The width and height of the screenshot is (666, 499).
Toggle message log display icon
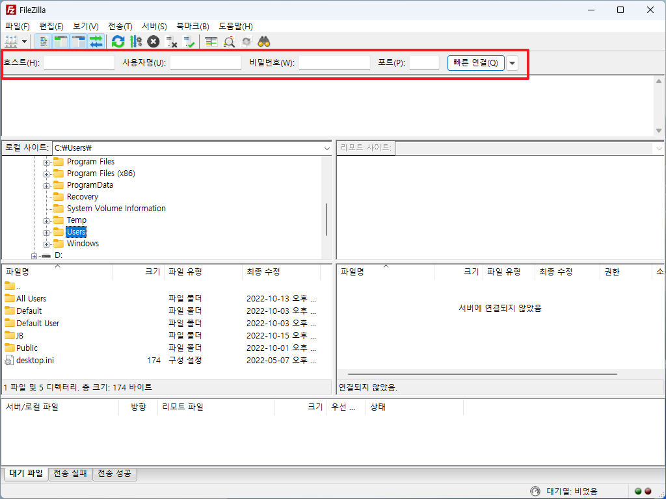[43, 42]
